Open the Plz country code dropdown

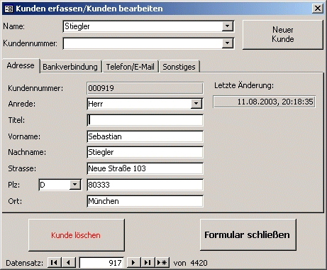coord(75,185)
